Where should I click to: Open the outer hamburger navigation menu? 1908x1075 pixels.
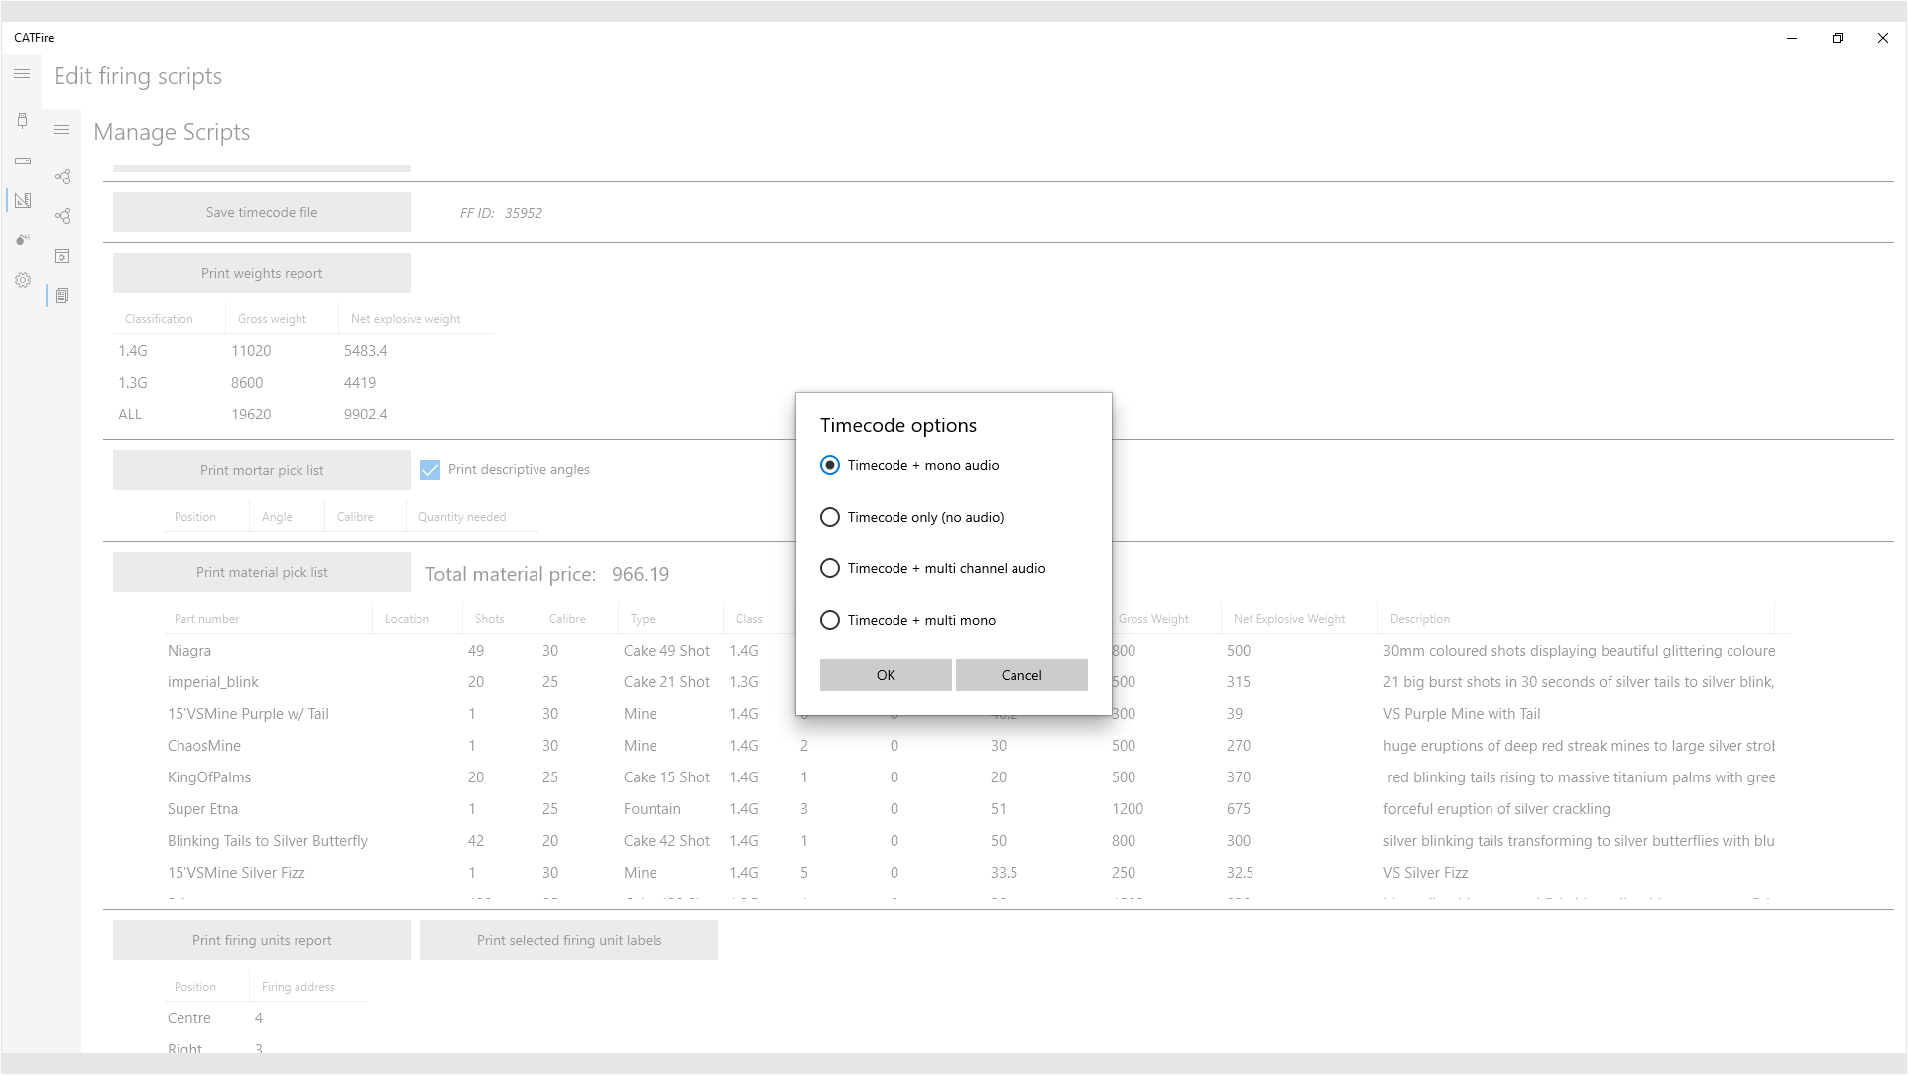tap(22, 74)
